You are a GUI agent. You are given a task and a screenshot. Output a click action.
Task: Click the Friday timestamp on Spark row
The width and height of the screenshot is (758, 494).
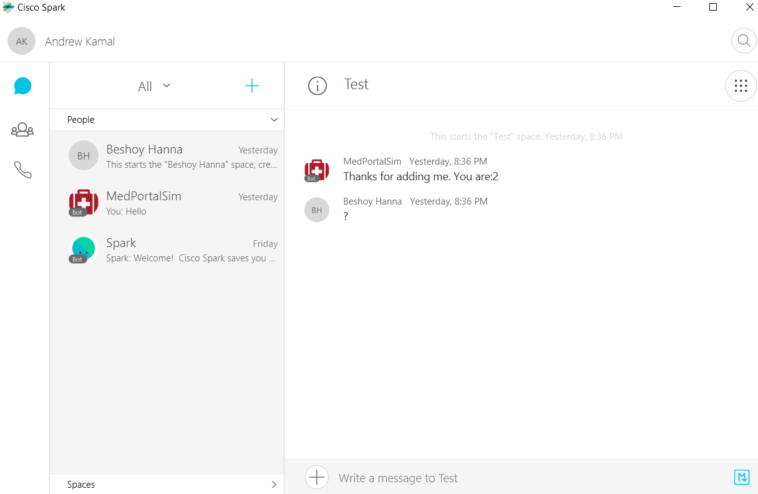(265, 244)
